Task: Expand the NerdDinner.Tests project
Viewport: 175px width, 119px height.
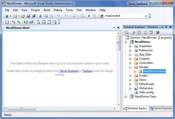Action: (126, 97)
